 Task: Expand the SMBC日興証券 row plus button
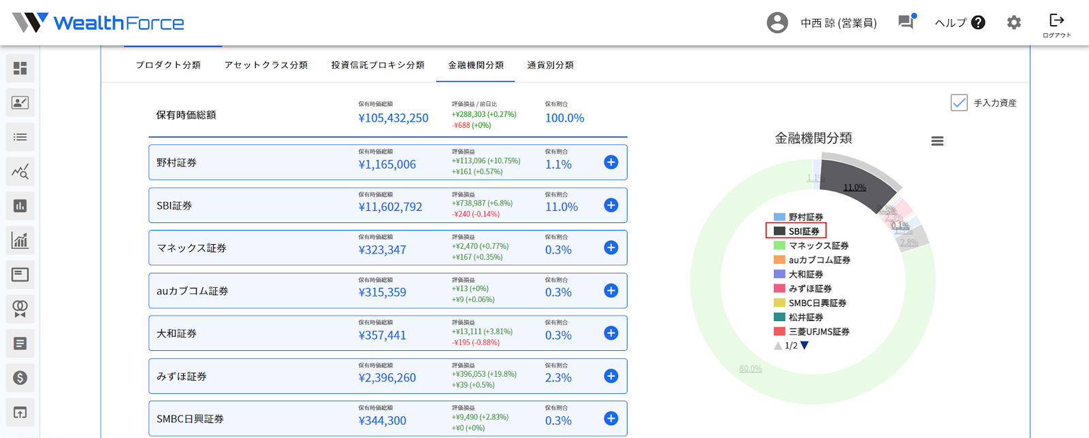point(611,419)
